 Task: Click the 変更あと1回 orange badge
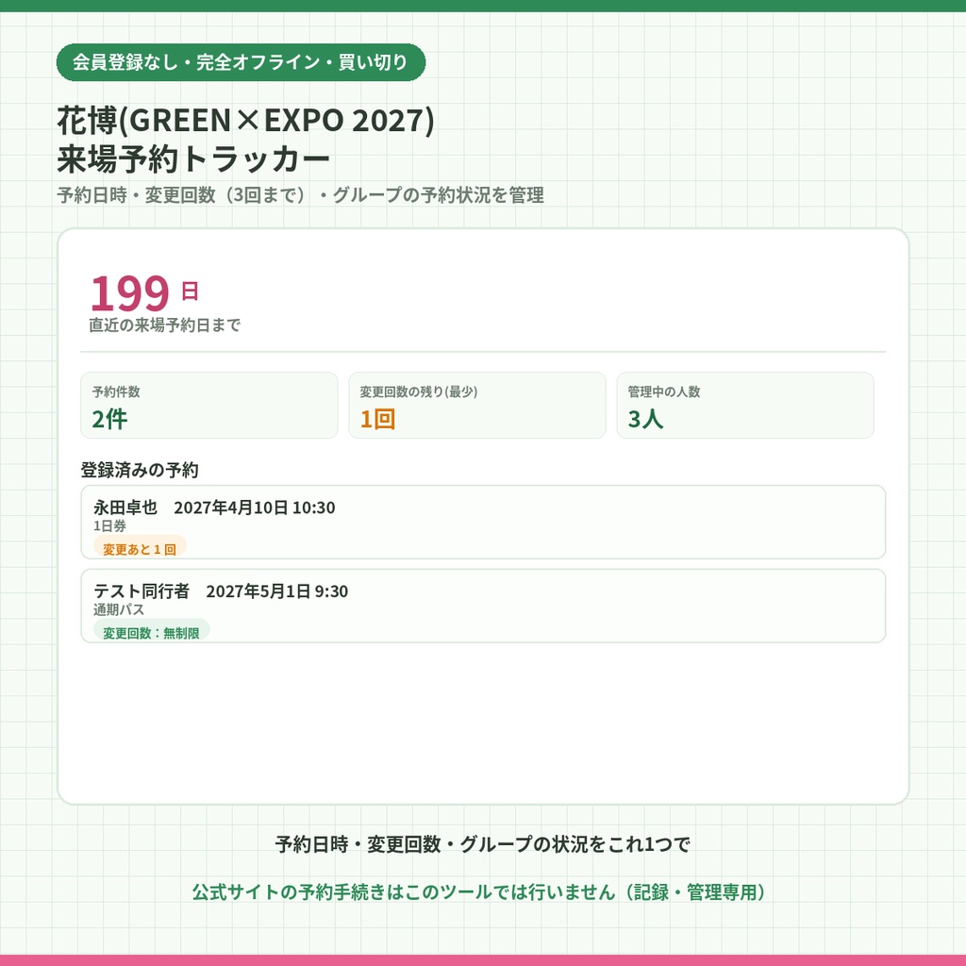tap(140, 548)
